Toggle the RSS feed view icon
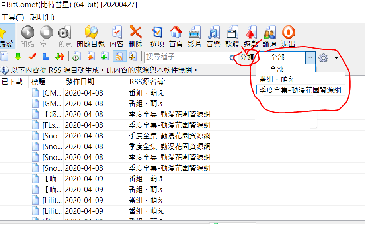365x234 pixels. [119, 57]
